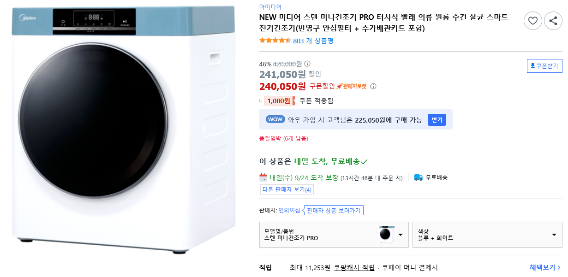Click the heart wishlist icon
The height and width of the screenshot is (277, 568).
point(533,21)
